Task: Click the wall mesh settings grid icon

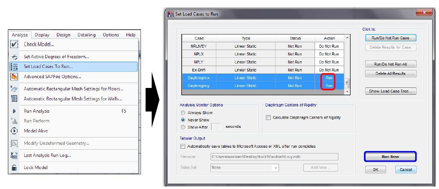Action: (x=14, y=99)
